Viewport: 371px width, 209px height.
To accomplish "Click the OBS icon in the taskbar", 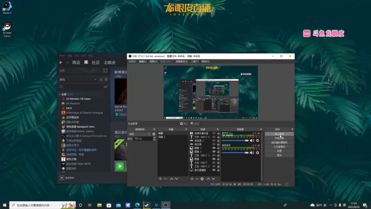I will [166, 205].
